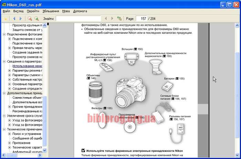Collapse the Подключение фотокаме section

4,34
